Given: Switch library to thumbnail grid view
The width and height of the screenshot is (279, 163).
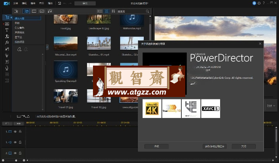Looking at the screenshot, I should [x=107, y=11].
